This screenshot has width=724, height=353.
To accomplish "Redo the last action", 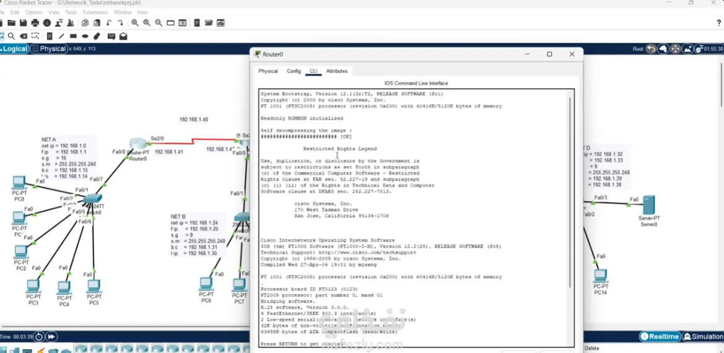I will click(x=121, y=23).
